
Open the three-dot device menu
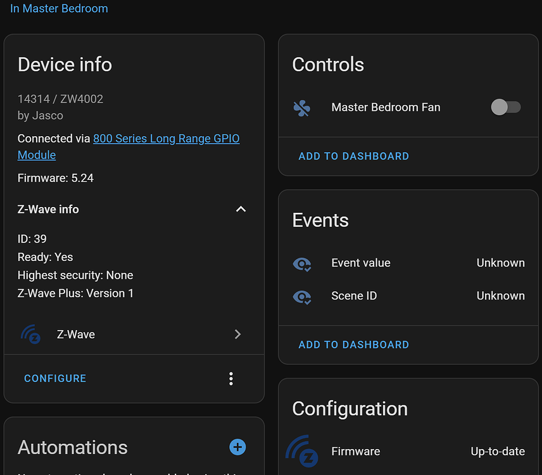pos(231,379)
